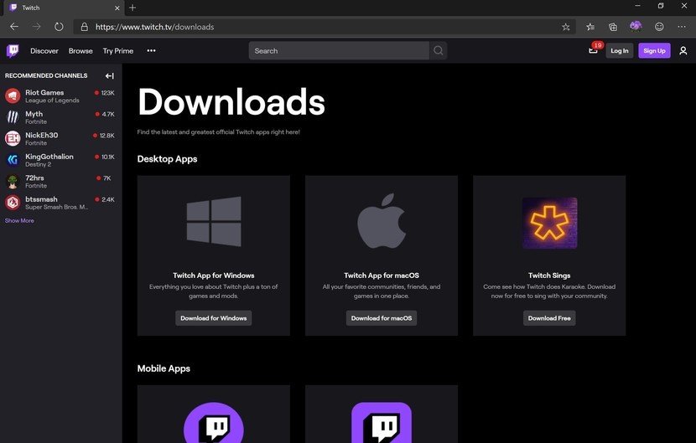Click the rounded-square Twitch mobile app icon
The width and height of the screenshot is (696, 443).
point(382,423)
